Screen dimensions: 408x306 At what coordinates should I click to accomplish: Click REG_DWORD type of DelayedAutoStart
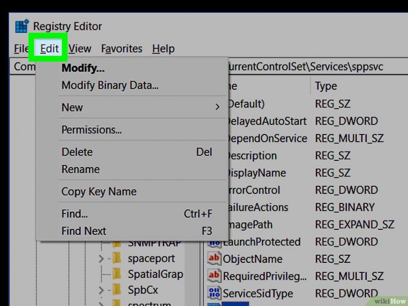click(x=346, y=121)
